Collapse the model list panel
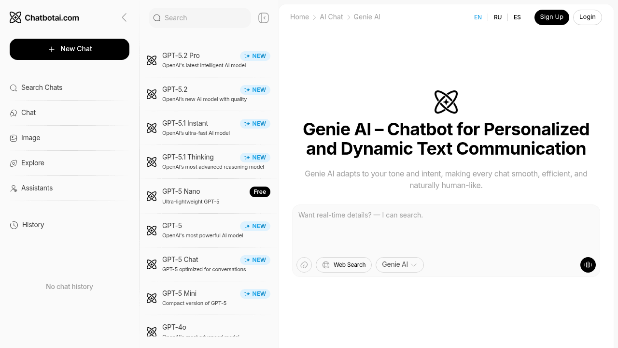The image size is (618, 348). click(x=263, y=17)
